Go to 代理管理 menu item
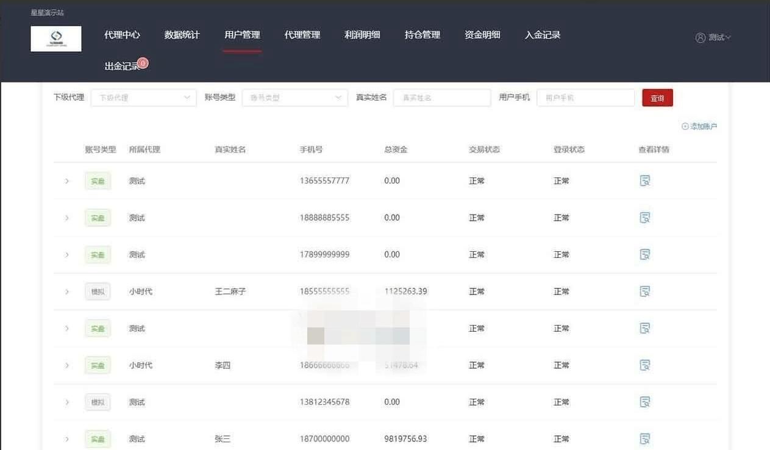770x450 pixels. coord(302,35)
